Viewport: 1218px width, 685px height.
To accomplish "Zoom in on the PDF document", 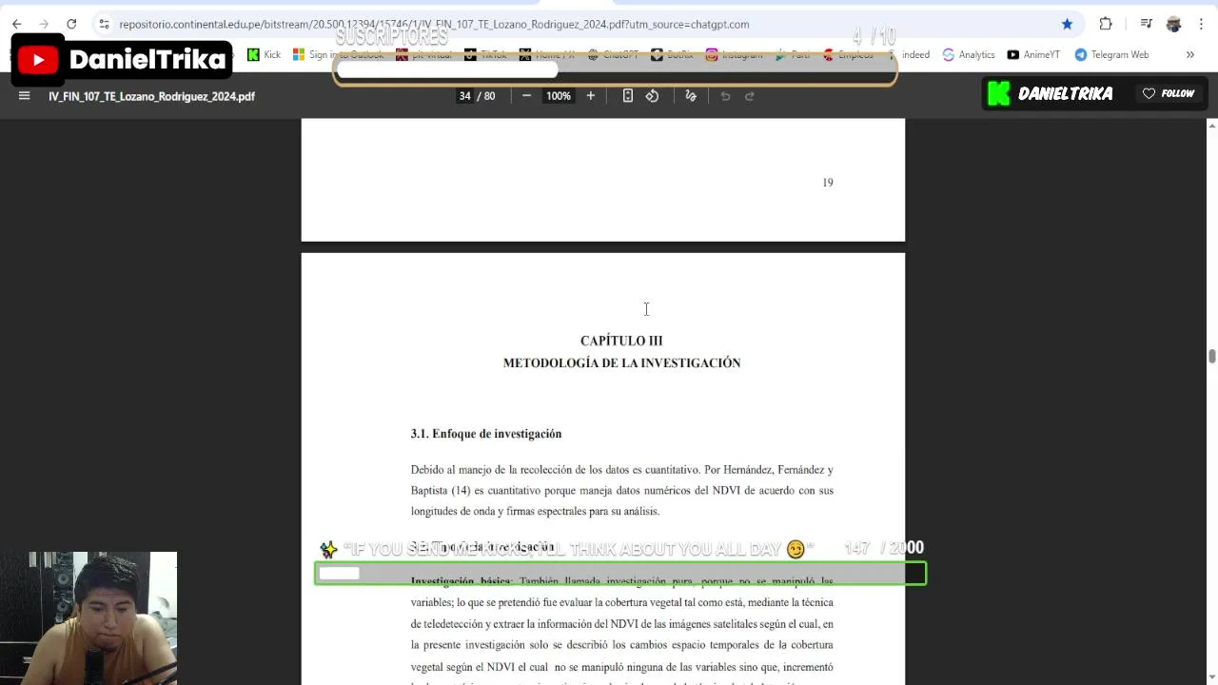I will (590, 96).
